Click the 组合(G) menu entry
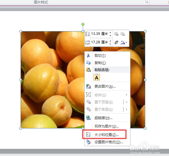 (107, 95)
